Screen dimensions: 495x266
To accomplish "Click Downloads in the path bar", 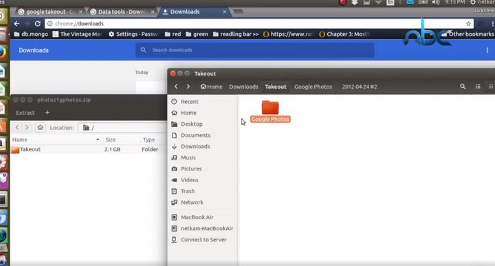I will pos(243,87).
